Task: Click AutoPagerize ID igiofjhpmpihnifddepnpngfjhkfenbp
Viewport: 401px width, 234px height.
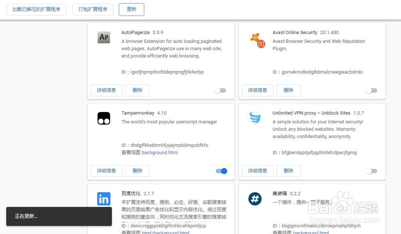Action: tap(163, 72)
